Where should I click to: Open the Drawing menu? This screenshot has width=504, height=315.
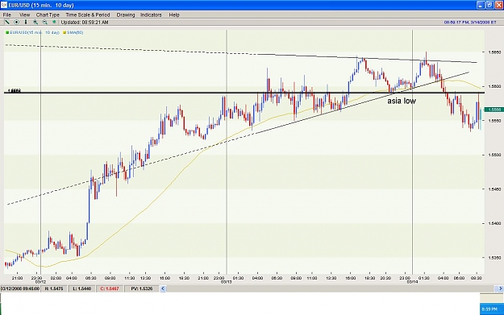[x=126, y=15]
